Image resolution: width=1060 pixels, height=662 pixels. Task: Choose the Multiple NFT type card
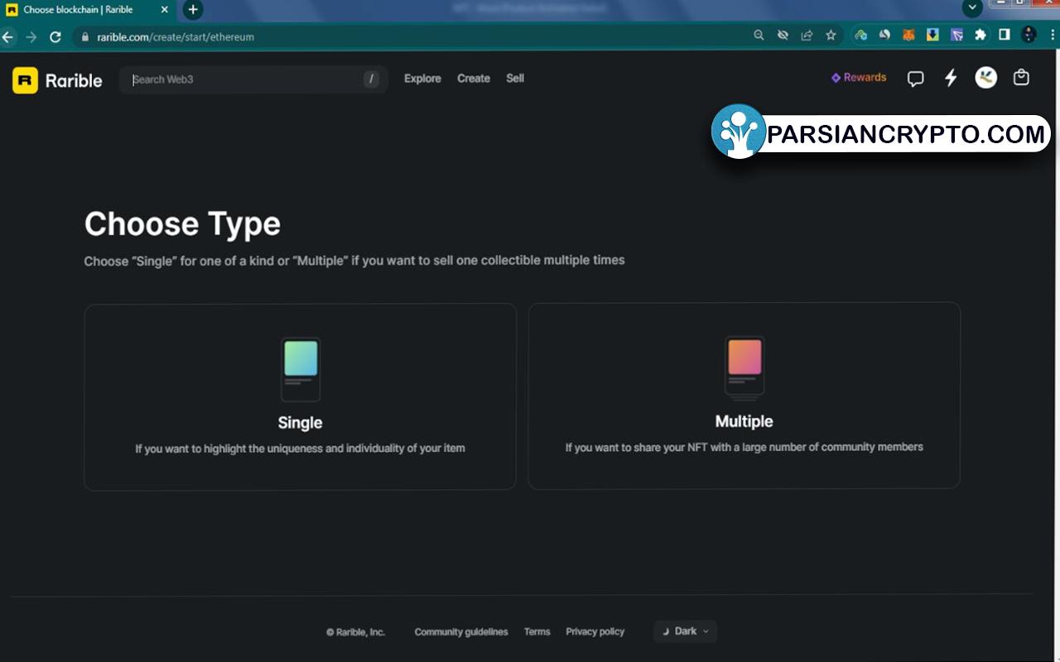pos(744,396)
